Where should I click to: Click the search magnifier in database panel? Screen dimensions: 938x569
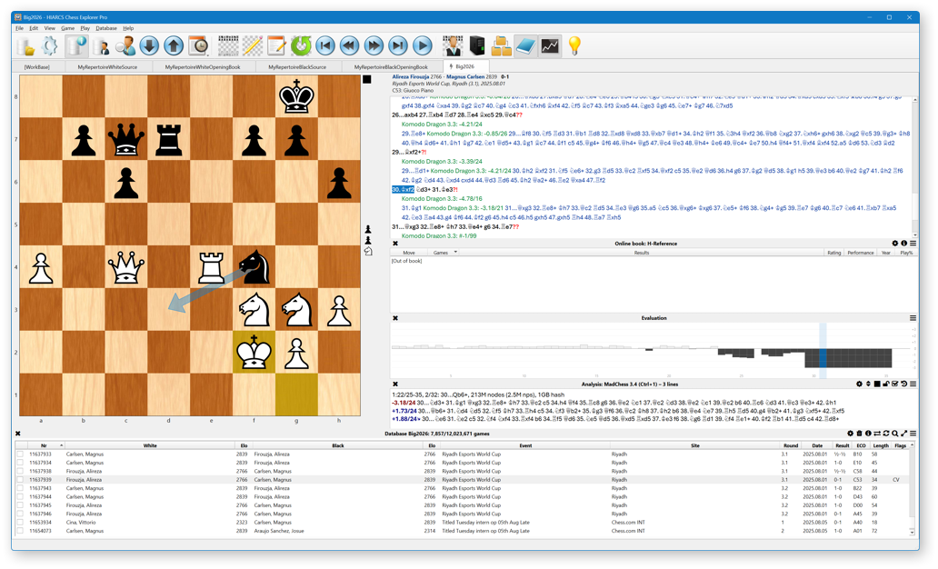pos(895,434)
